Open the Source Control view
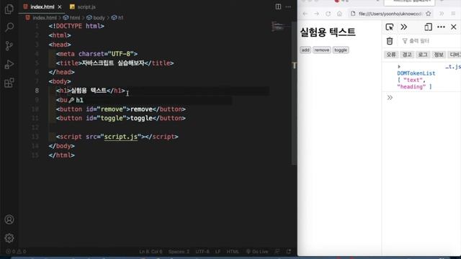 (x=9, y=46)
